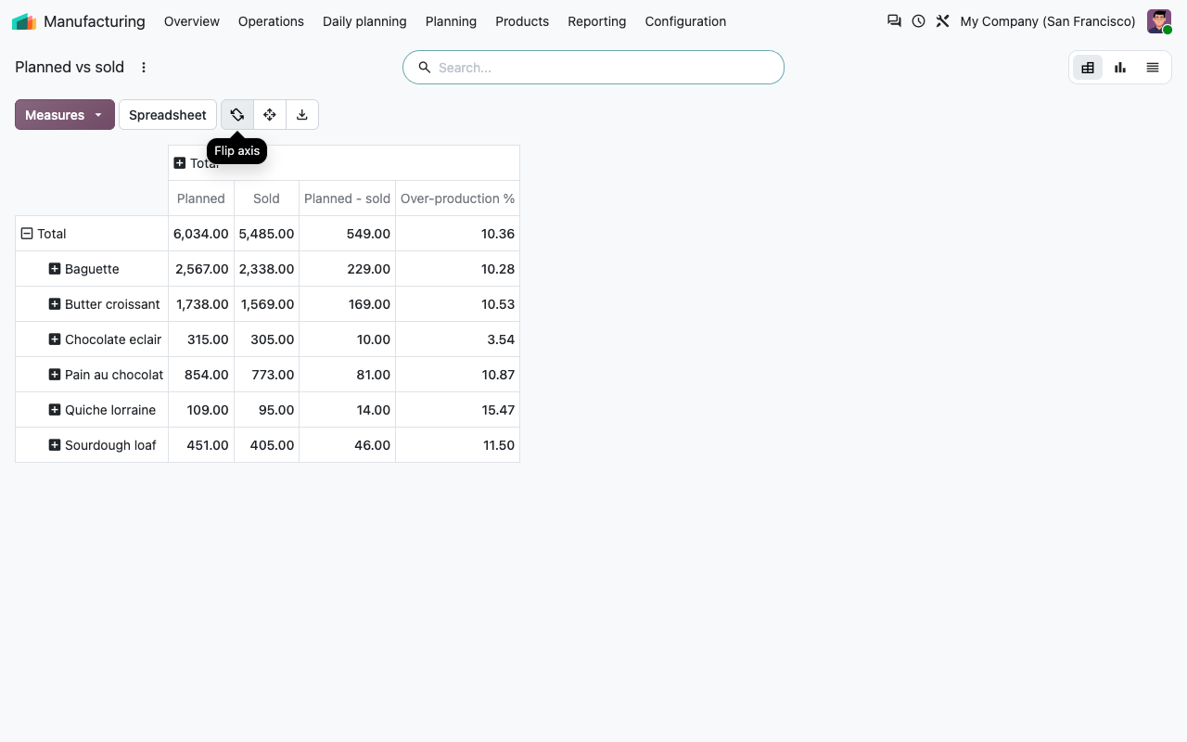Expand the Butter croissant row
The height and width of the screenshot is (742, 1187).
55,304
